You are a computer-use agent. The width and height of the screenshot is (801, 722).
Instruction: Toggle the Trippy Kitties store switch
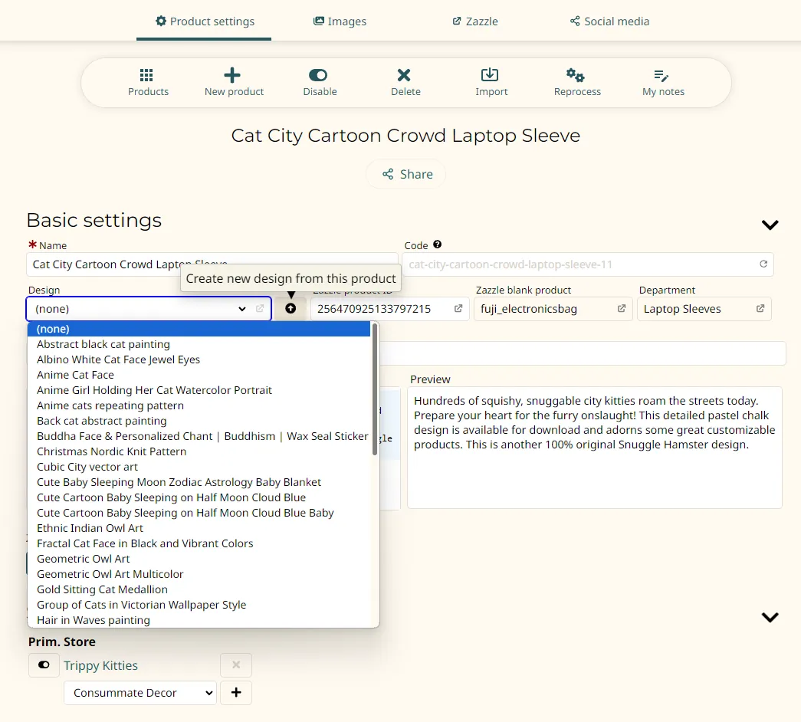(x=44, y=665)
